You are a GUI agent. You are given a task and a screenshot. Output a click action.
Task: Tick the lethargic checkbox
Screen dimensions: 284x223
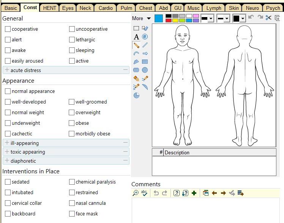pyautogui.click(x=72, y=40)
